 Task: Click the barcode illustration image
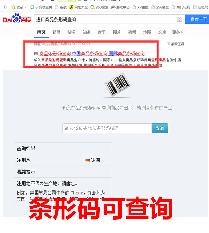click(x=117, y=84)
